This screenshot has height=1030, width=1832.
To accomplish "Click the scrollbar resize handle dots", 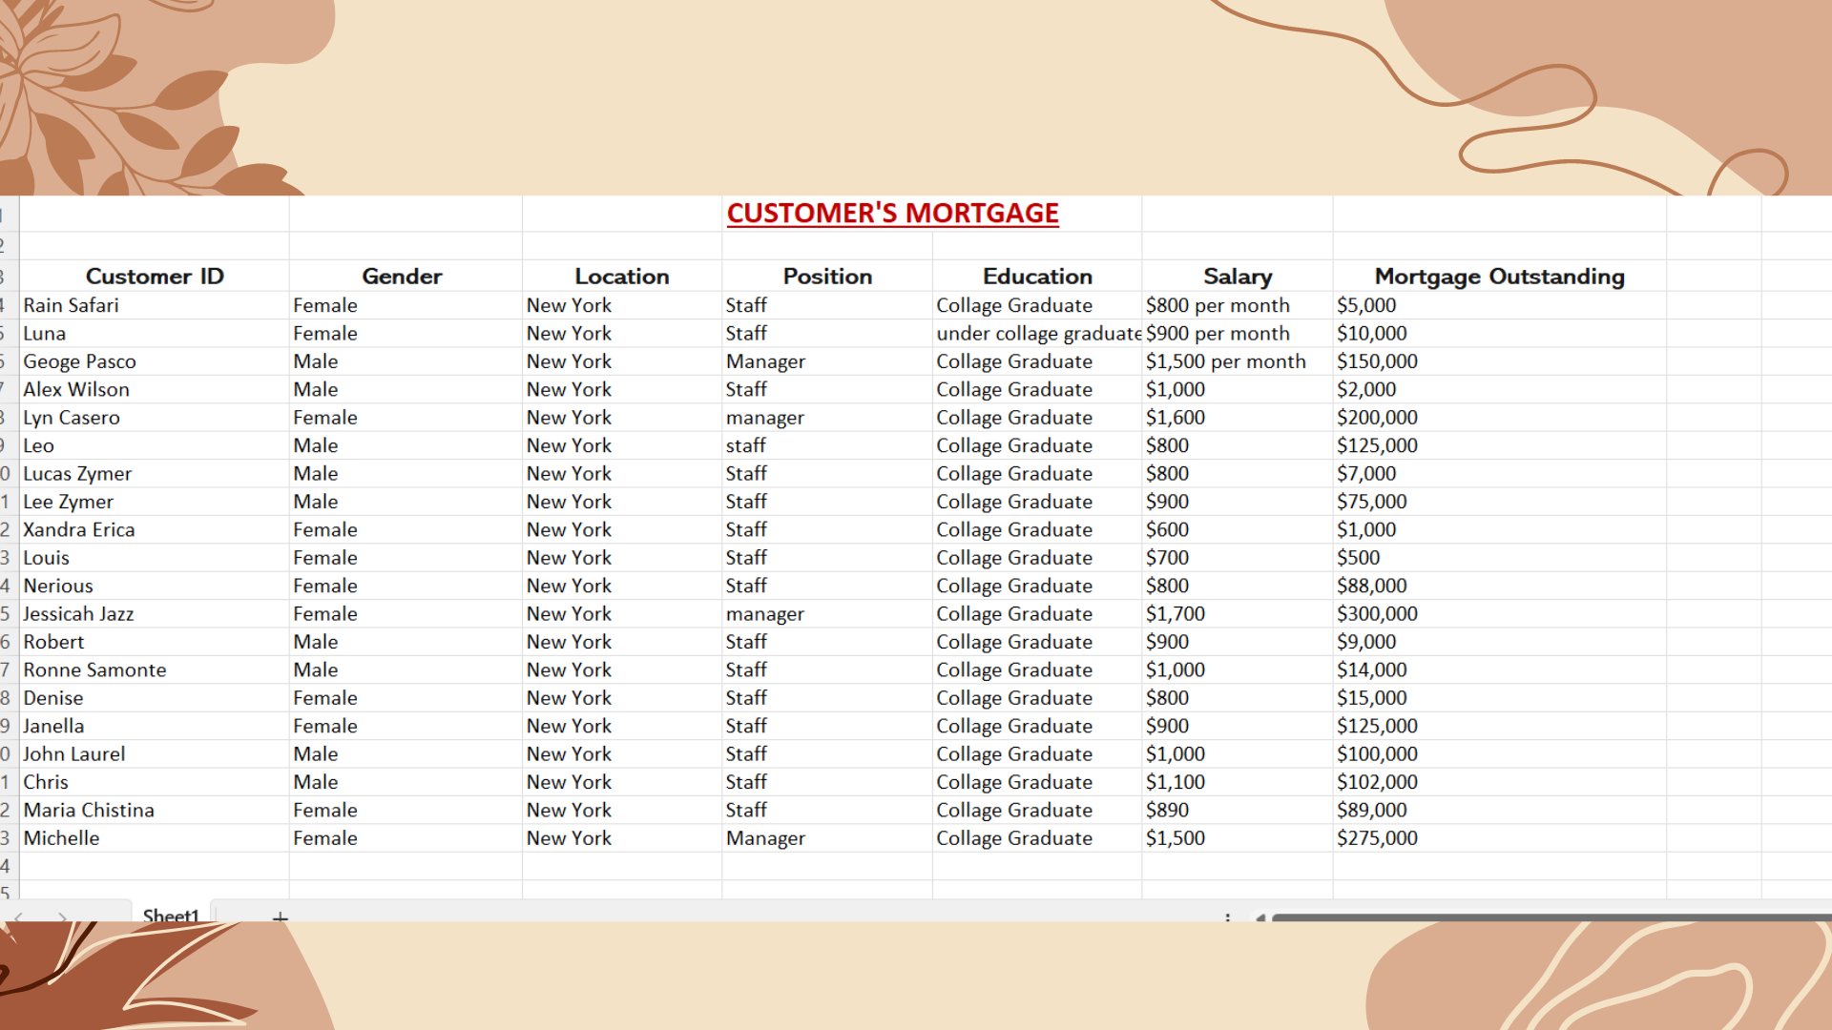I will pyautogui.click(x=1227, y=917).
